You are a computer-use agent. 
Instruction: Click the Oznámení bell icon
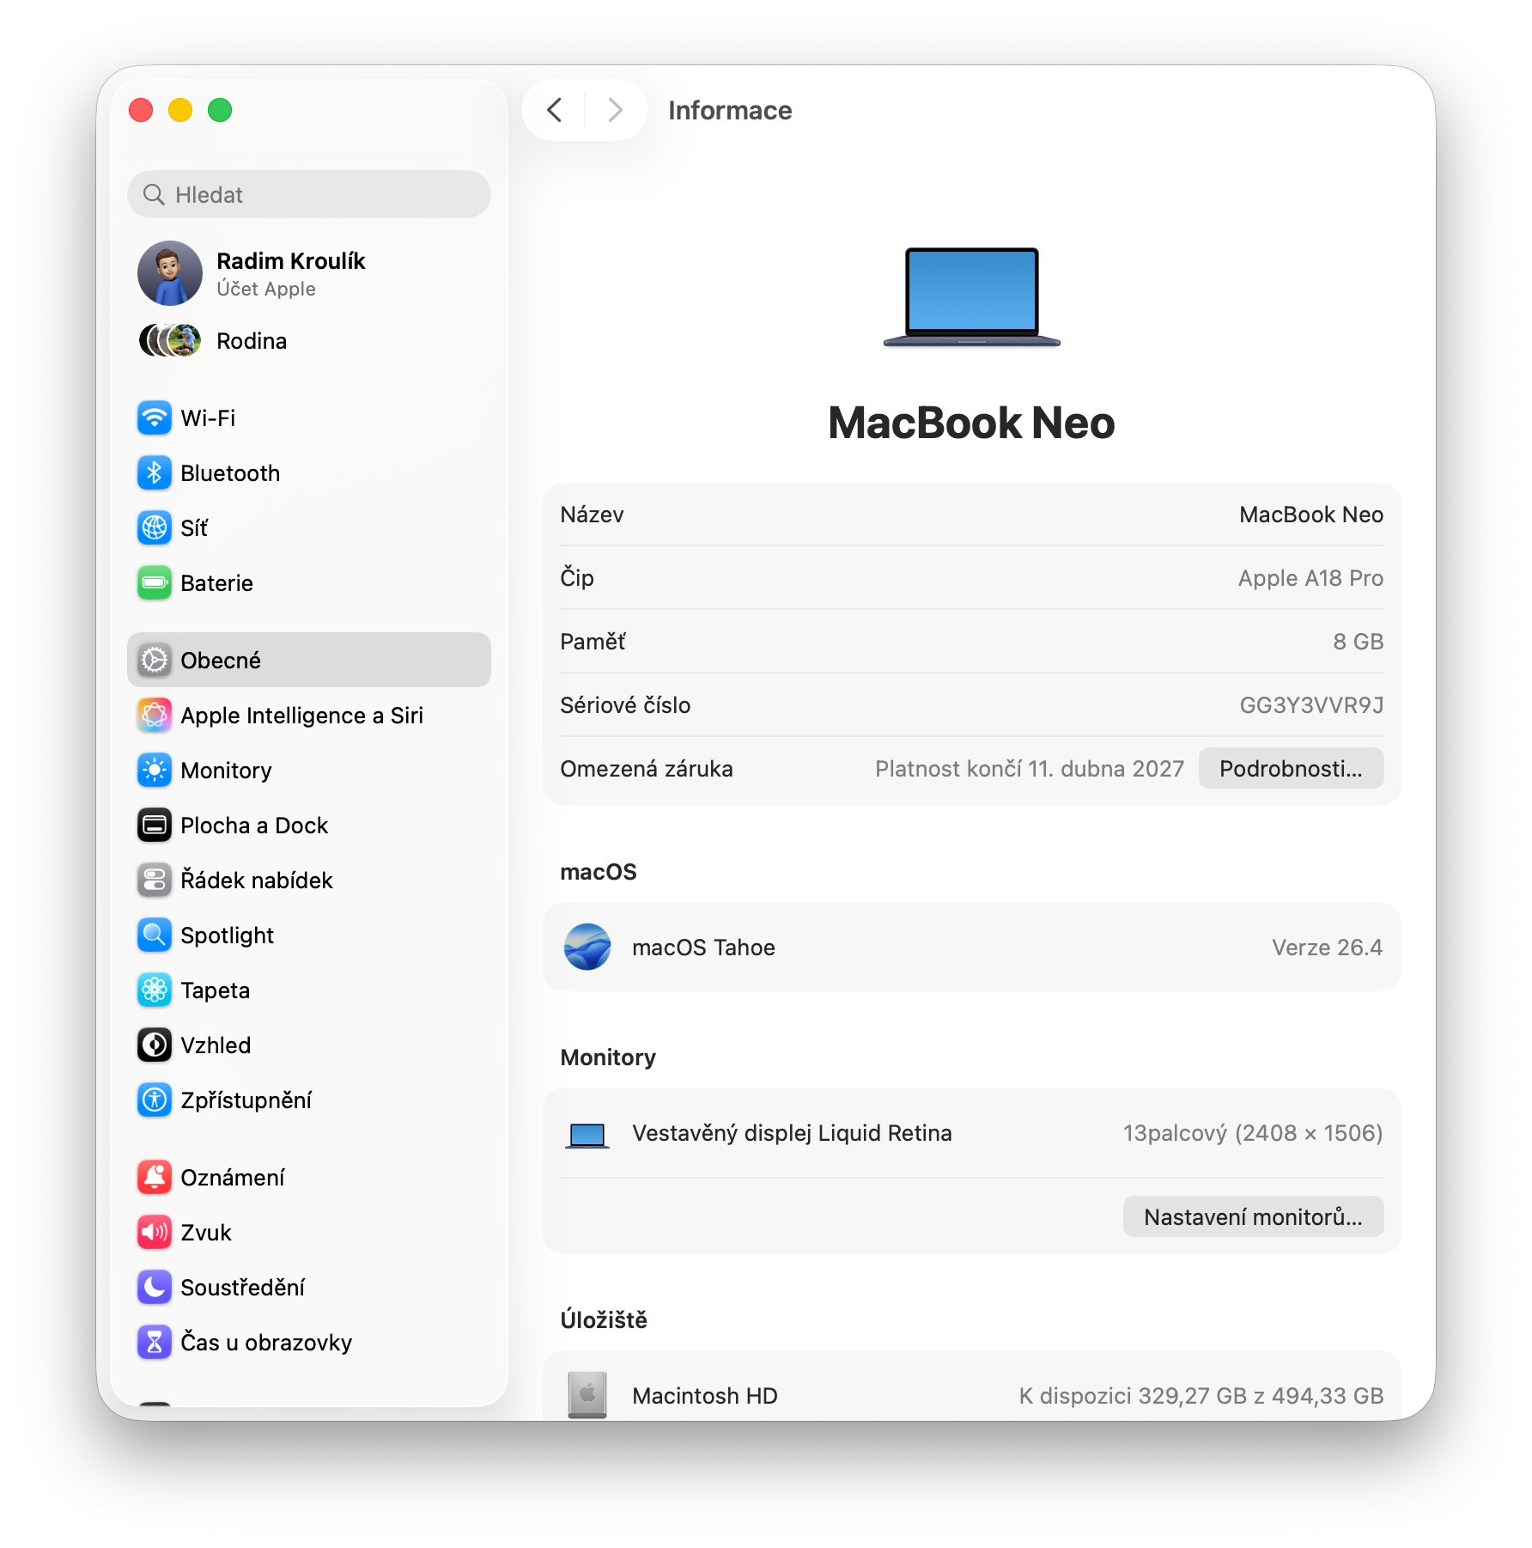pos(155,1178)
